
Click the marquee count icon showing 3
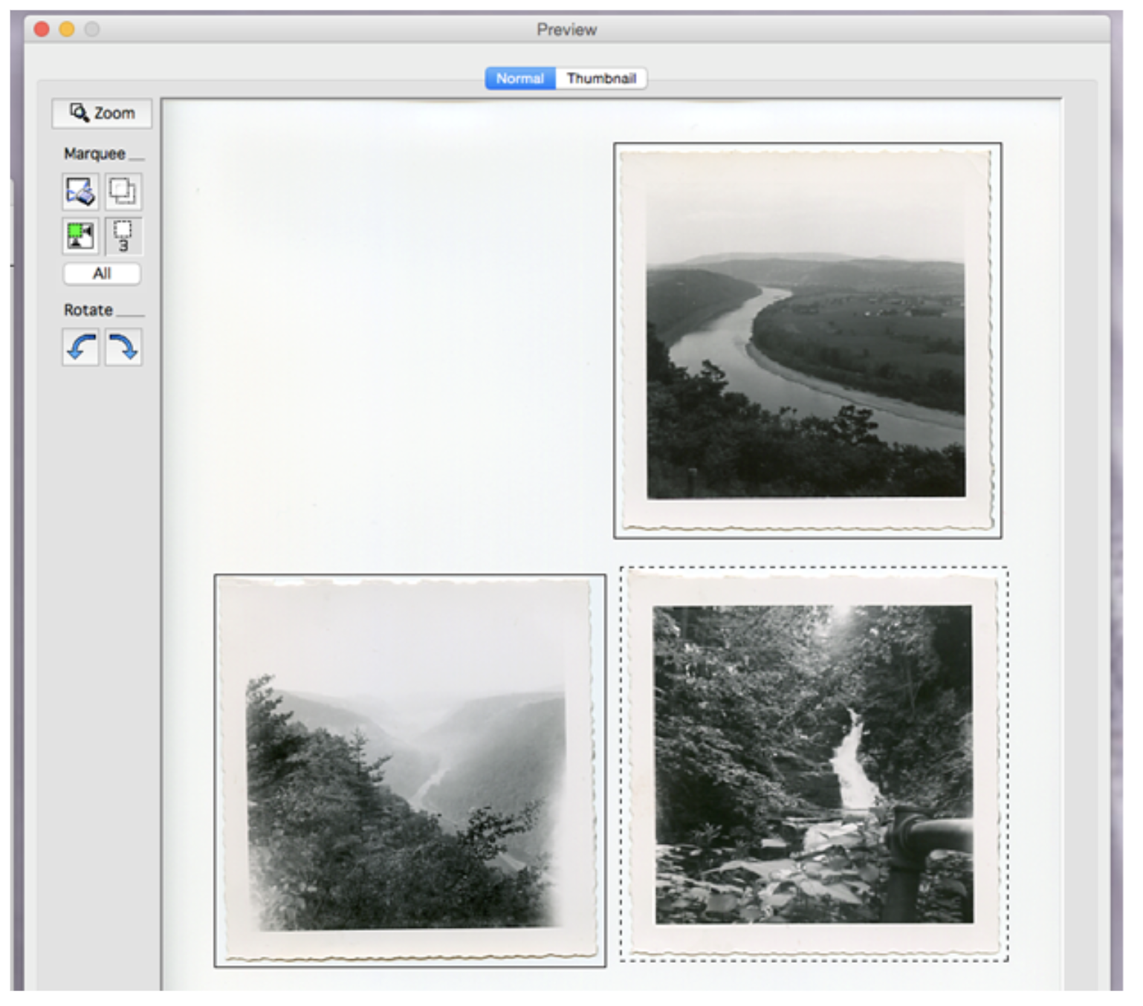(123, 236)
